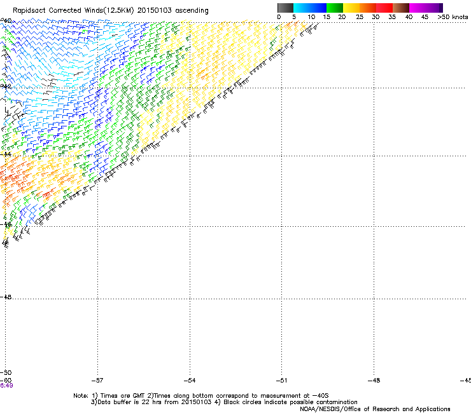Click the longitude label '-48'
471x413 pixels.
coord(374,381)
